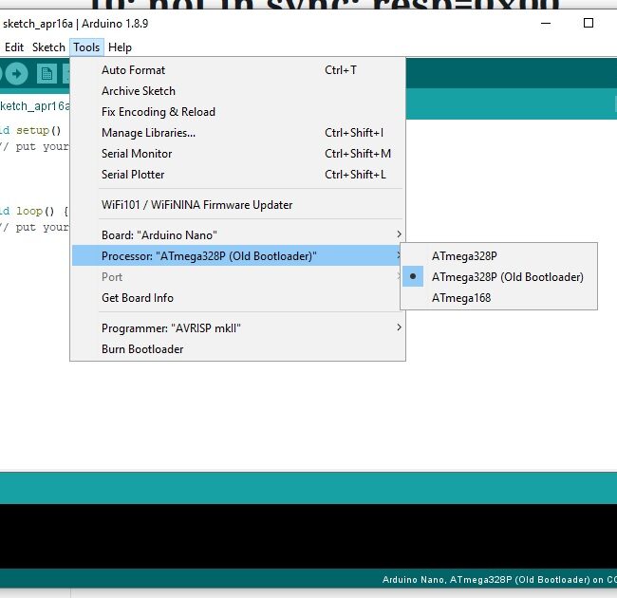Launch the Serial Monitor
617x598 pixels.
click(237, 154)
